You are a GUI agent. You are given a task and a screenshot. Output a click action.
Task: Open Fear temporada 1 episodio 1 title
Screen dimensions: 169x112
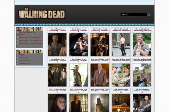[x=100, y=91]
